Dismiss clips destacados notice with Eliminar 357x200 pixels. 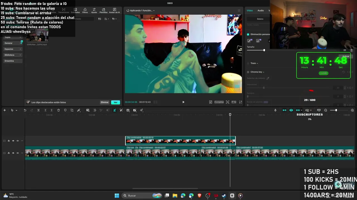pos(105,102)
